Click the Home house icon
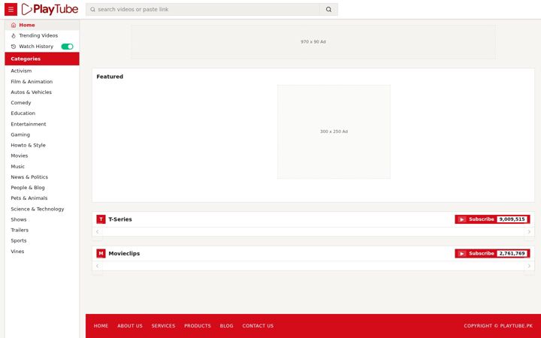This screenshot has width=541, height=338. [x=14, y=26]
